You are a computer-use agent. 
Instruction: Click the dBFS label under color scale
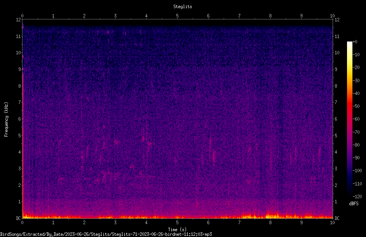coord(354,204)
